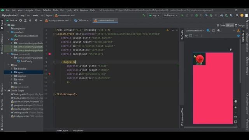This screenshot has height=140, width=249.
Task: Click the Debug app bug icon
Action: pyautogui.click(x=196, y=16)
